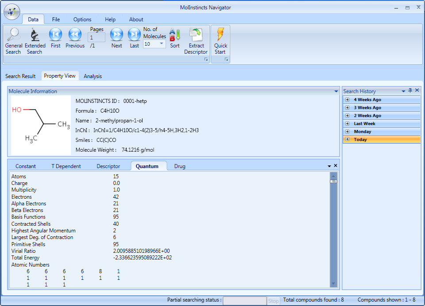425x306 pixels.
Task: Show the Descriptor properties tab
Action: pos(108,166)
